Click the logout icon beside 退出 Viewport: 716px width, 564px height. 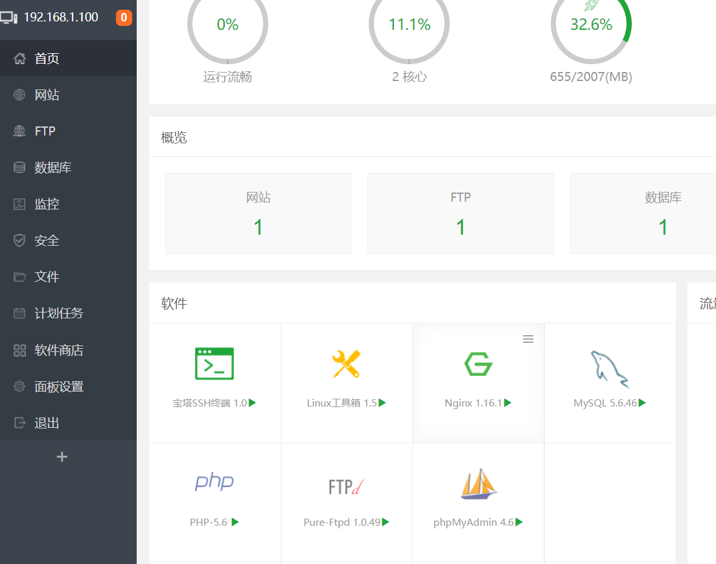[19, 423]
